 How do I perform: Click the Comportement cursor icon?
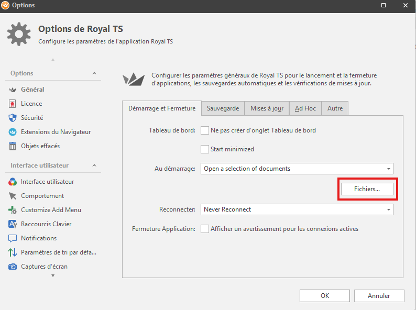point(13,196)
